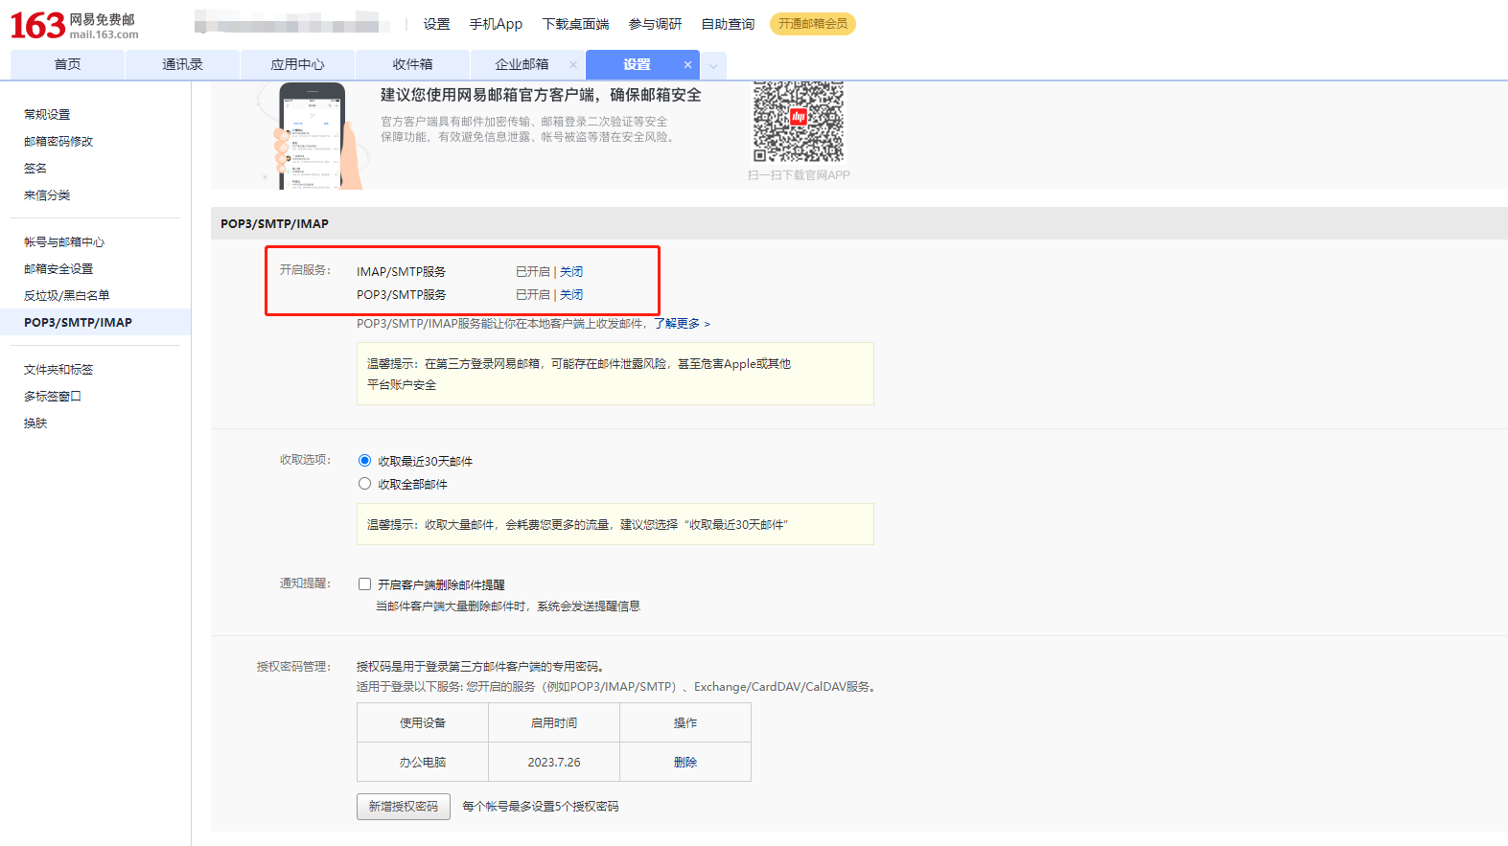Open the 应用中心 tab
Screen dimensions: 1508x846
[x=297, y=64]
